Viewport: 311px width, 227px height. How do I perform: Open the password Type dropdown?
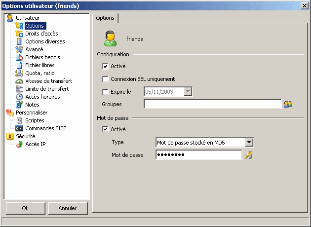(x=249, y=142)
